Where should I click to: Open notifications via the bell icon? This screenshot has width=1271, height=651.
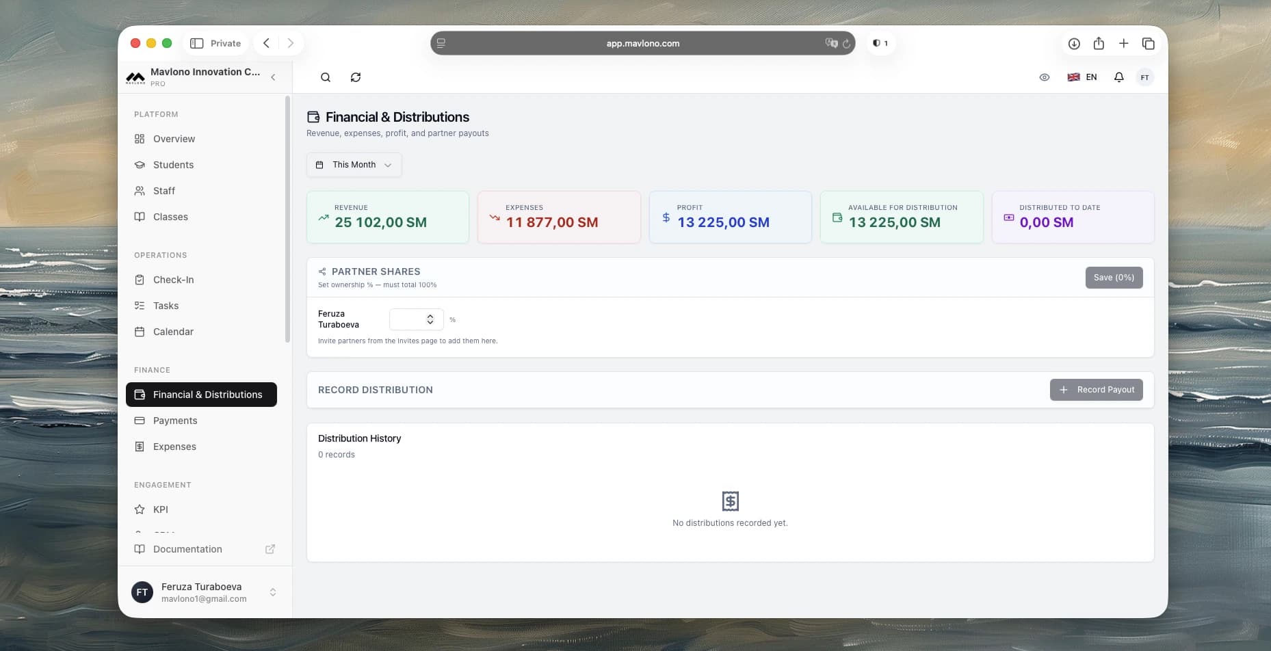click(x=1118, y=77)
